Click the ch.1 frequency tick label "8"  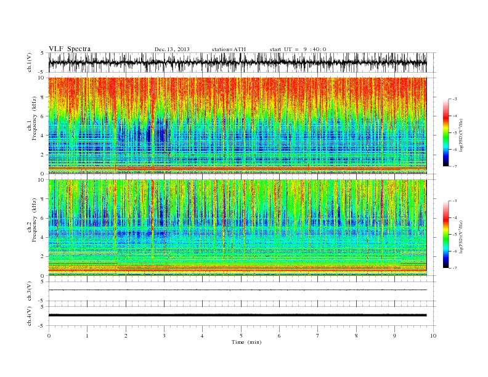43,97
